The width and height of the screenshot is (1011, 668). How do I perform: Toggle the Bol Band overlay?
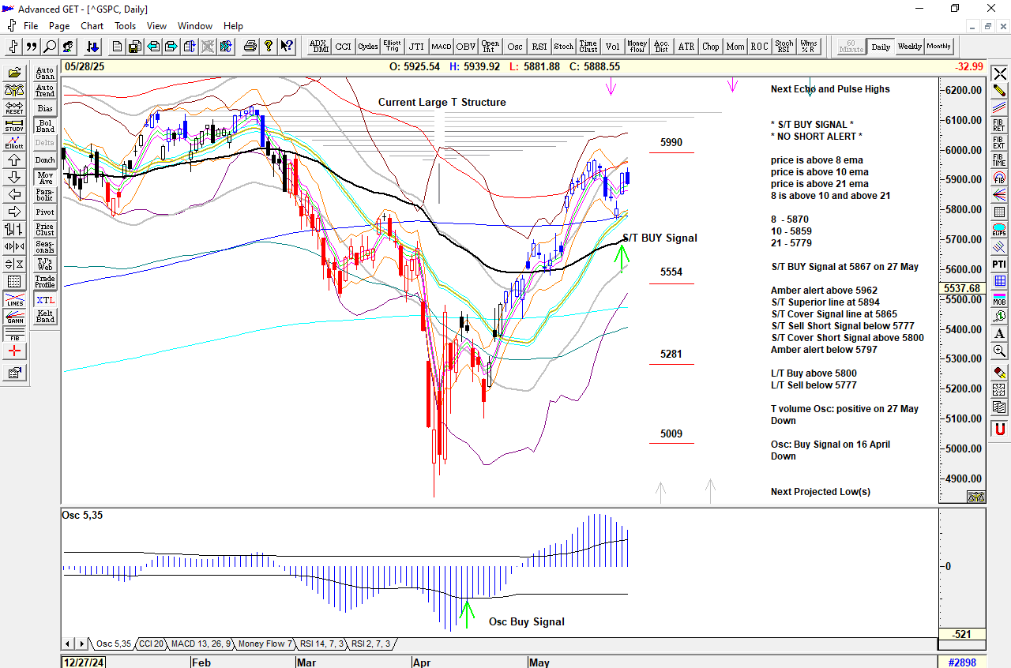click(x=45, y=126)
